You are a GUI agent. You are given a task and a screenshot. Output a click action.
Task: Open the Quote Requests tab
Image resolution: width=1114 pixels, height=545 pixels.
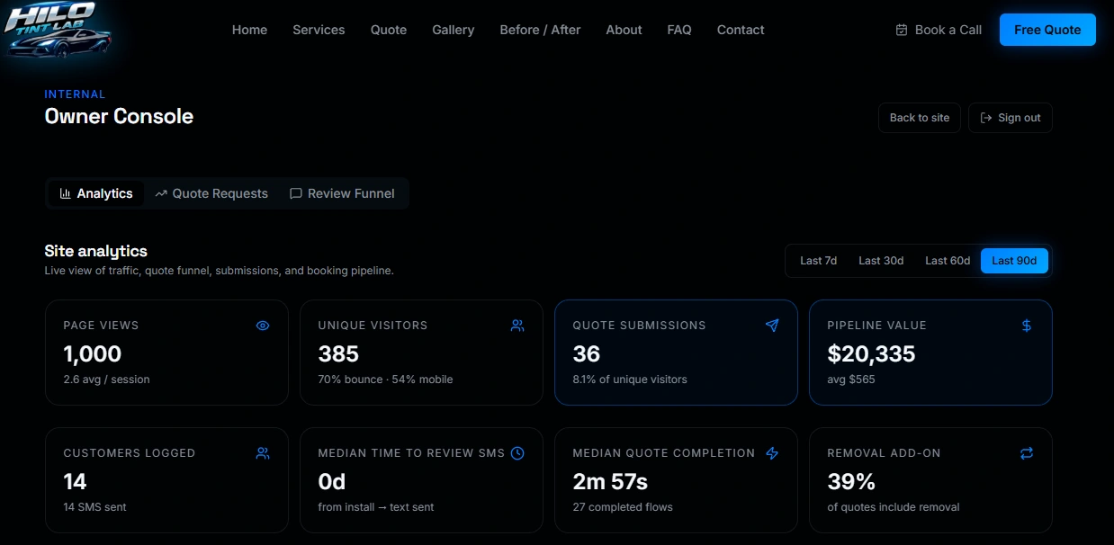pyautogui.click(x=211, y=193)
